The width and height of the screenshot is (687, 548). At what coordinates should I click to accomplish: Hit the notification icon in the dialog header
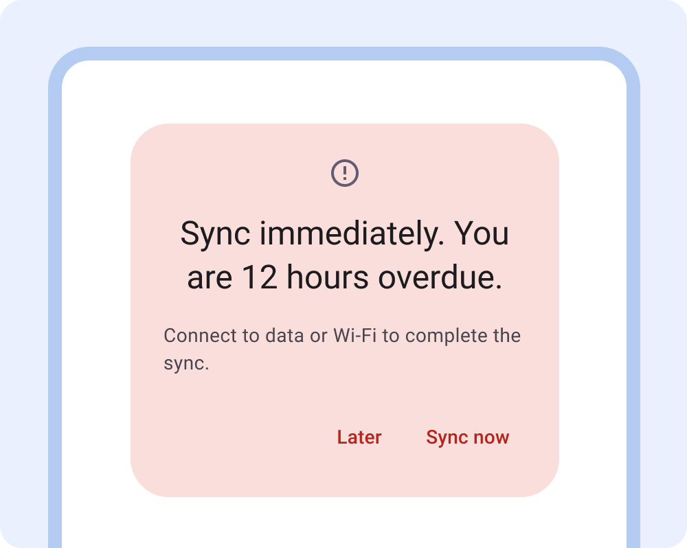[x=344, y=172]
